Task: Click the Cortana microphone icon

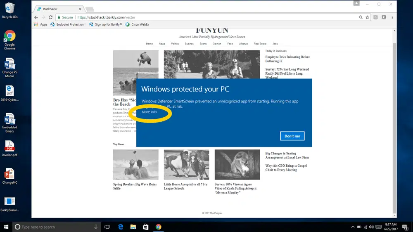Action: 96,227
